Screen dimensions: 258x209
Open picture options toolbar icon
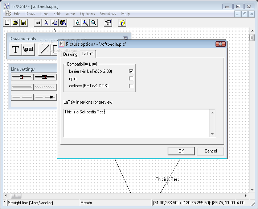point(108,23)
